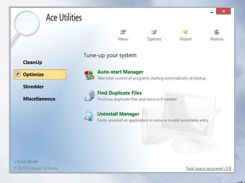Click the magnifying glass logo
245x183 pixels.
click(25, 28)
